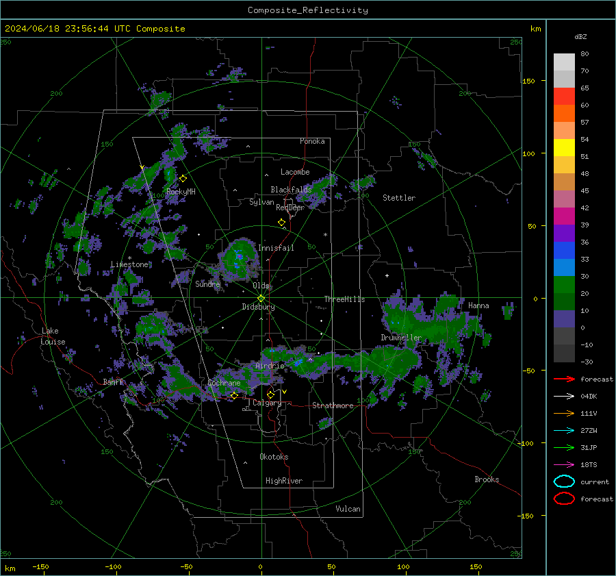Click the orange 111V arrow in legend
Viewport: 616px width, 576px height.
564,413
